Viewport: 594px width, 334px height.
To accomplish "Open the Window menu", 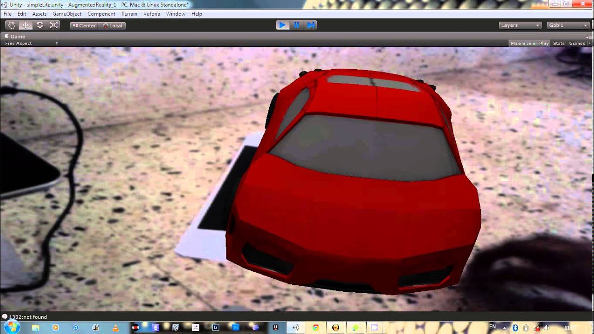I will pos(176,14).
